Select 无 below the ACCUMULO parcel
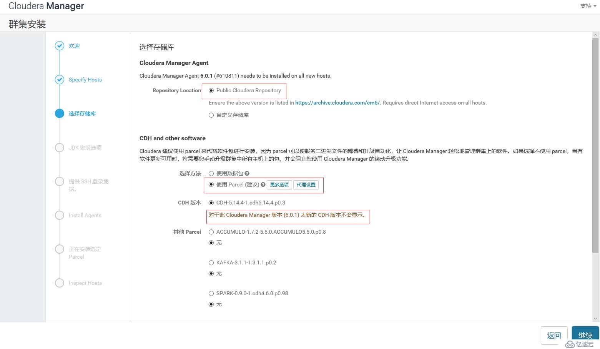Screen dimensions: 600x349 point(211,243)
